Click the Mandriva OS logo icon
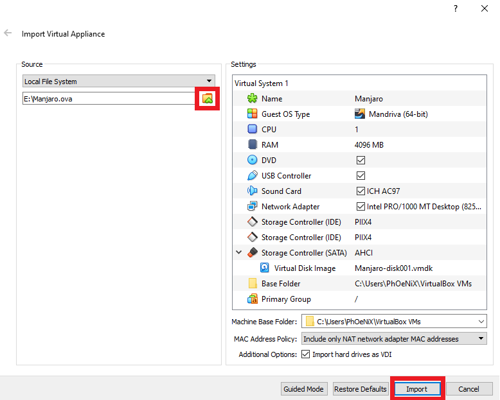This screenshot has height=400, width=500. (360, 114)
